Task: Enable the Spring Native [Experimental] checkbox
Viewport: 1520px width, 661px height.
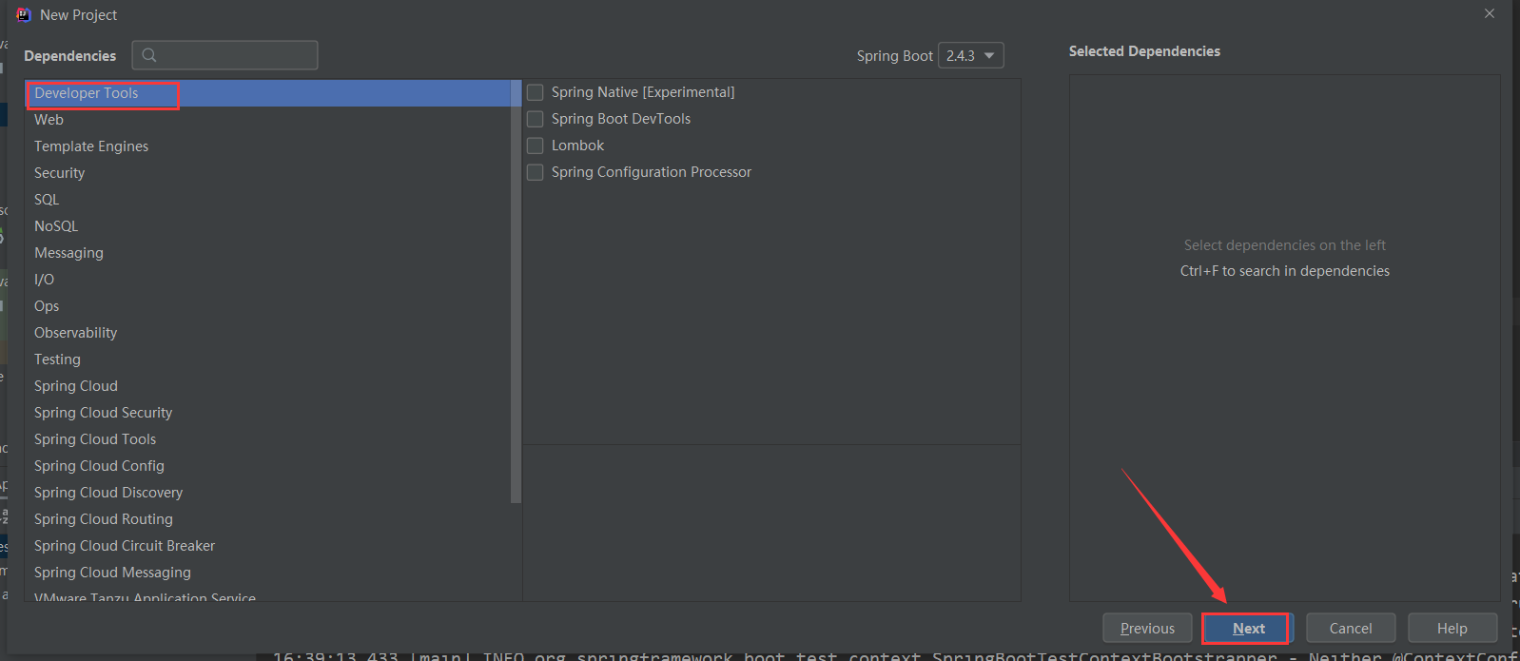Action: 536,92
